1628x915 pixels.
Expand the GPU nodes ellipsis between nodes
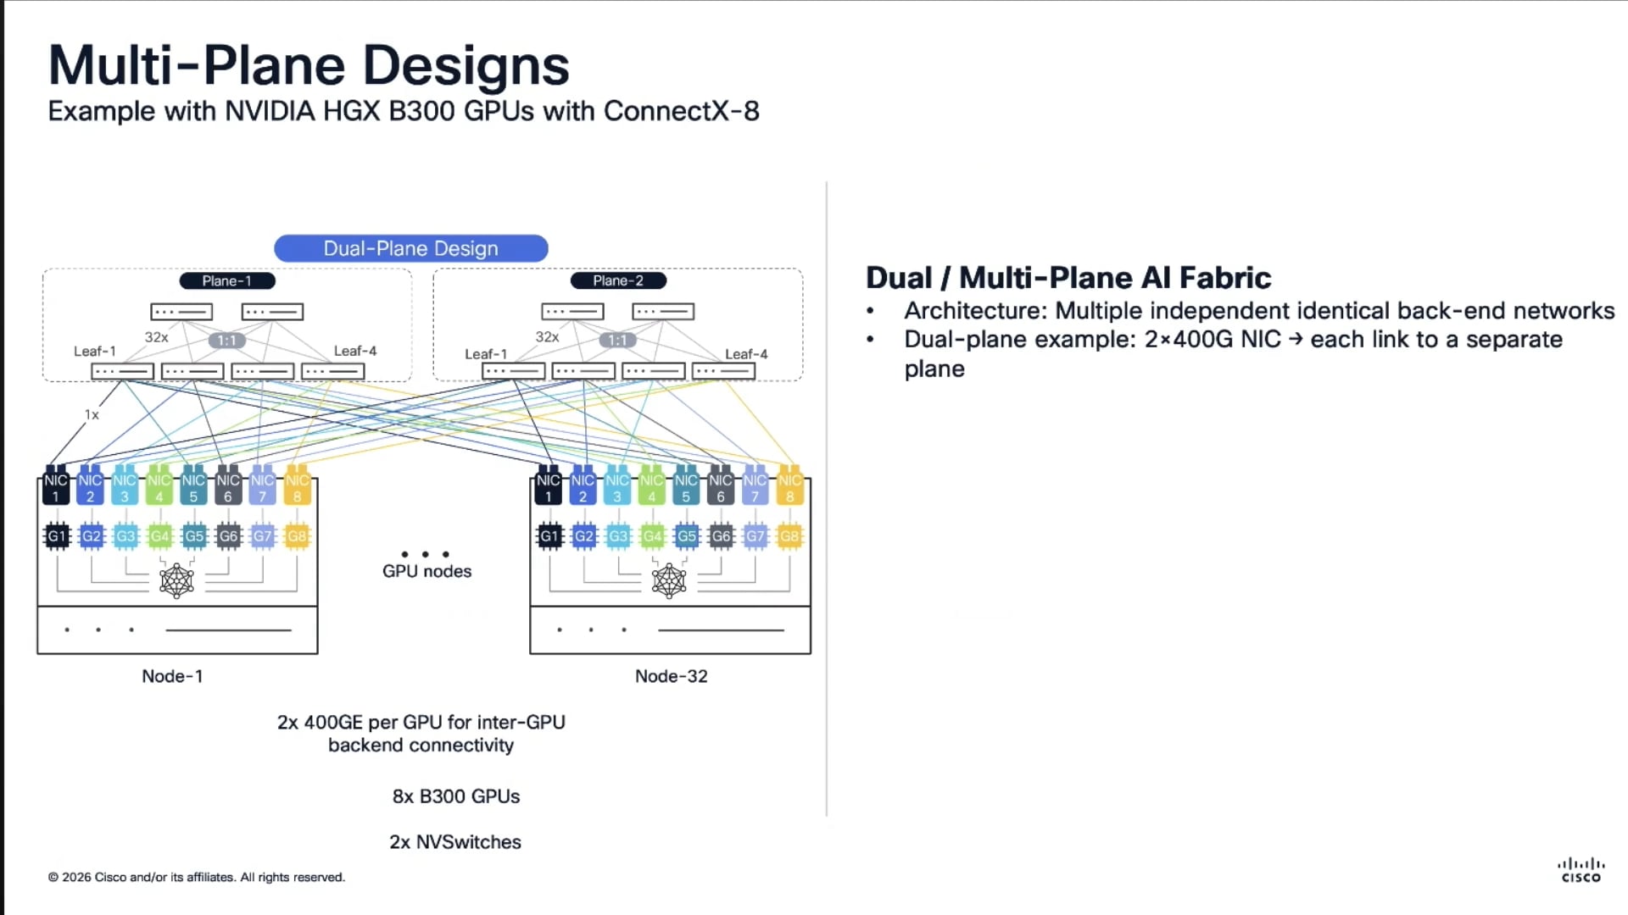pyautogui.click(x=426, y=552)
